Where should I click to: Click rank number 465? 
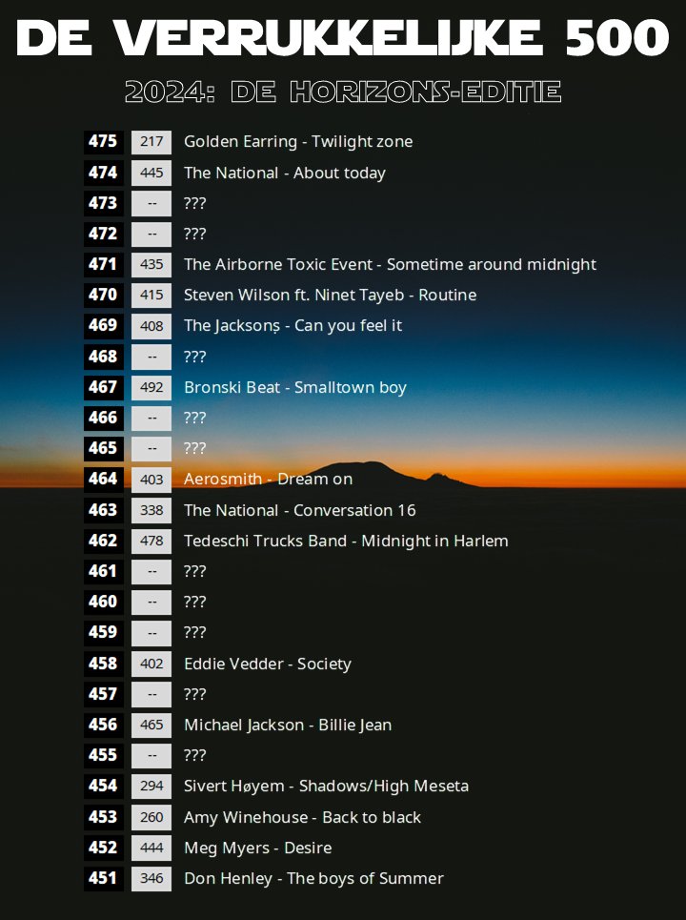click(x=103, y=448)
